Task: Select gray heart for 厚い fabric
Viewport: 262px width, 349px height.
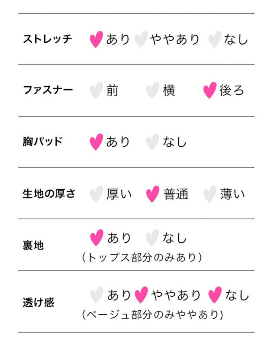Action: coord(96,194)
